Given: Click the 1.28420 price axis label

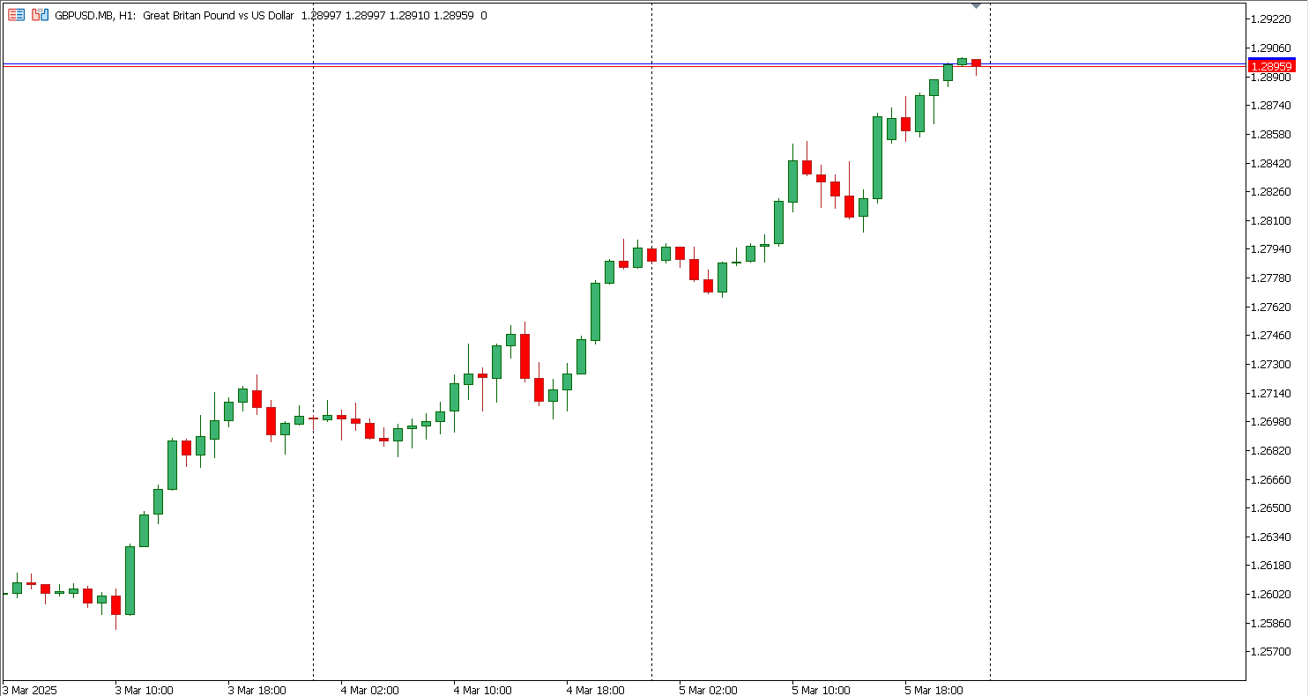Looking at the screenshot, I should (x=1270, y=163).
